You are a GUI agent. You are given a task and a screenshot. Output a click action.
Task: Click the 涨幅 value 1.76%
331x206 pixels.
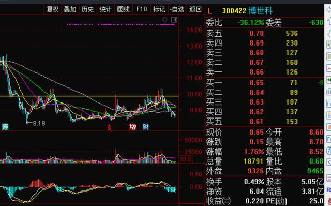point(254,152)
